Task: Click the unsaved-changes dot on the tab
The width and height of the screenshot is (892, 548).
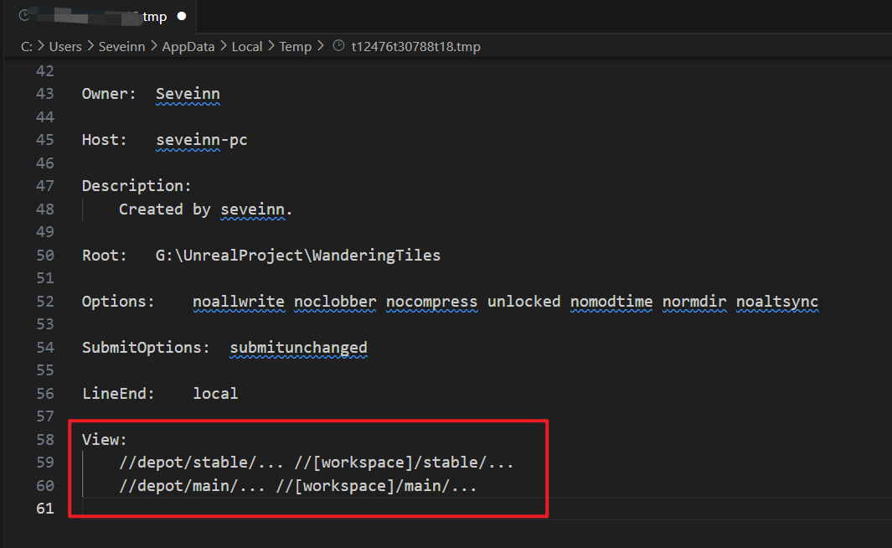Action: (x=182, y=16)
